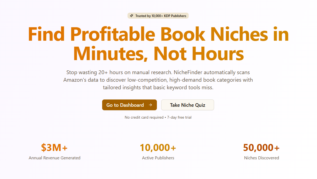Click the arrow icon inside Go to Dashboard
The height and width of the screenshot is (179, 317).
(150, 105)
